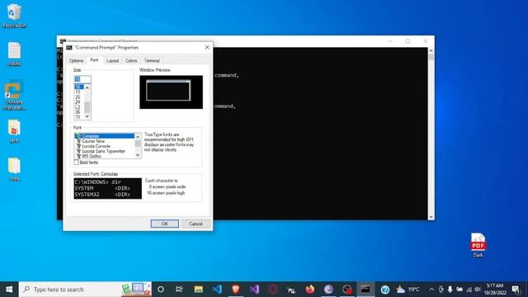Select the Dark PDF desktop icon

click(478, 245)
